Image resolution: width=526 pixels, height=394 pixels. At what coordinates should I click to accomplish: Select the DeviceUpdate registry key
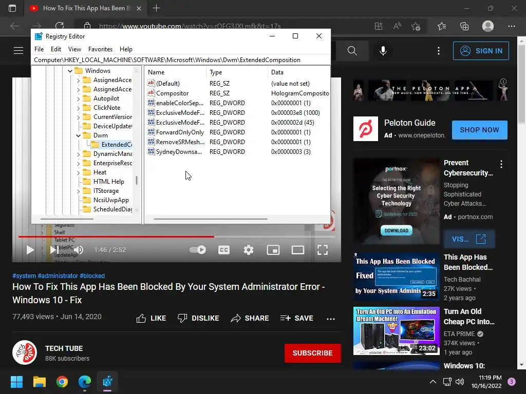112,126
